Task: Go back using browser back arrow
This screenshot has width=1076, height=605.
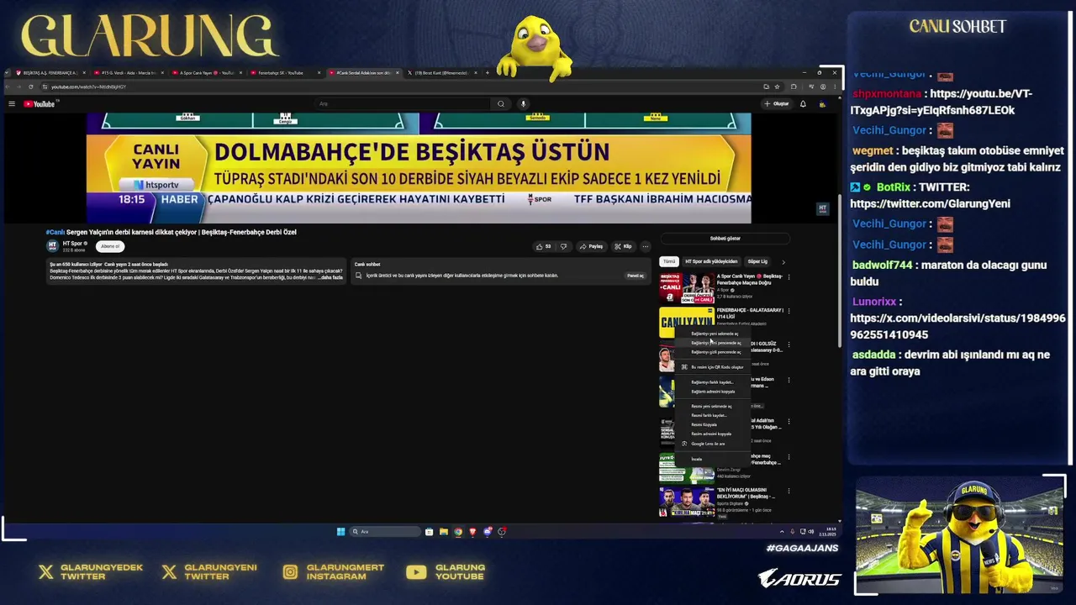Action: click(x=8, y=87)
